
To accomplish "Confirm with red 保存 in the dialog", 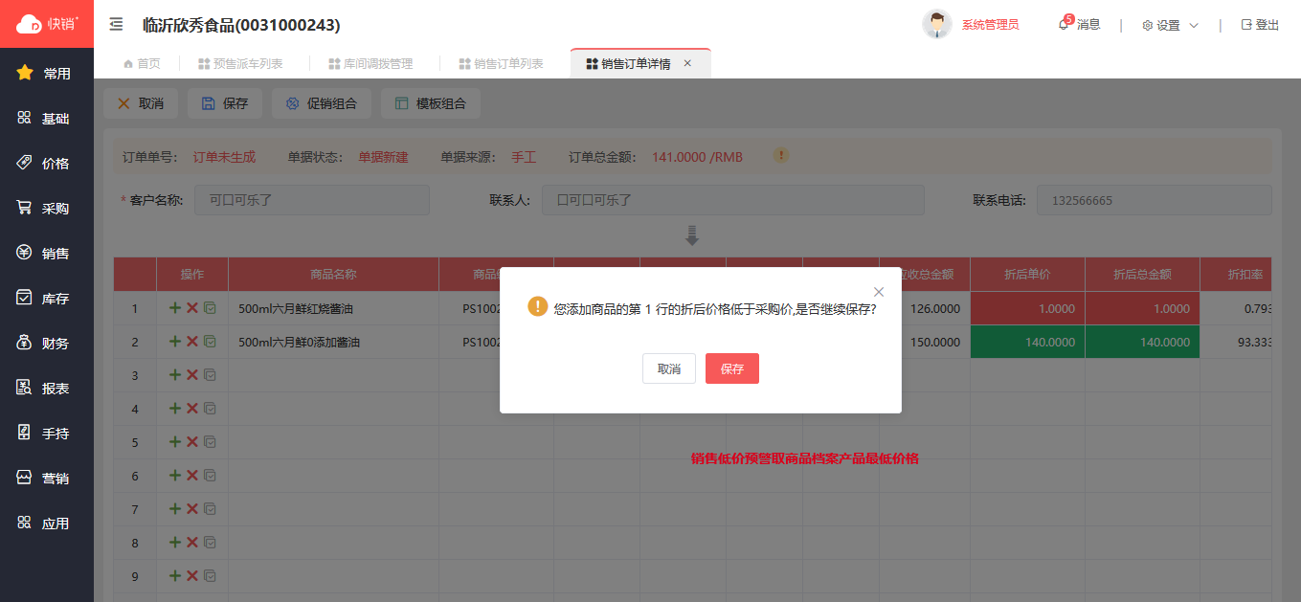I will tap(732, 368).
